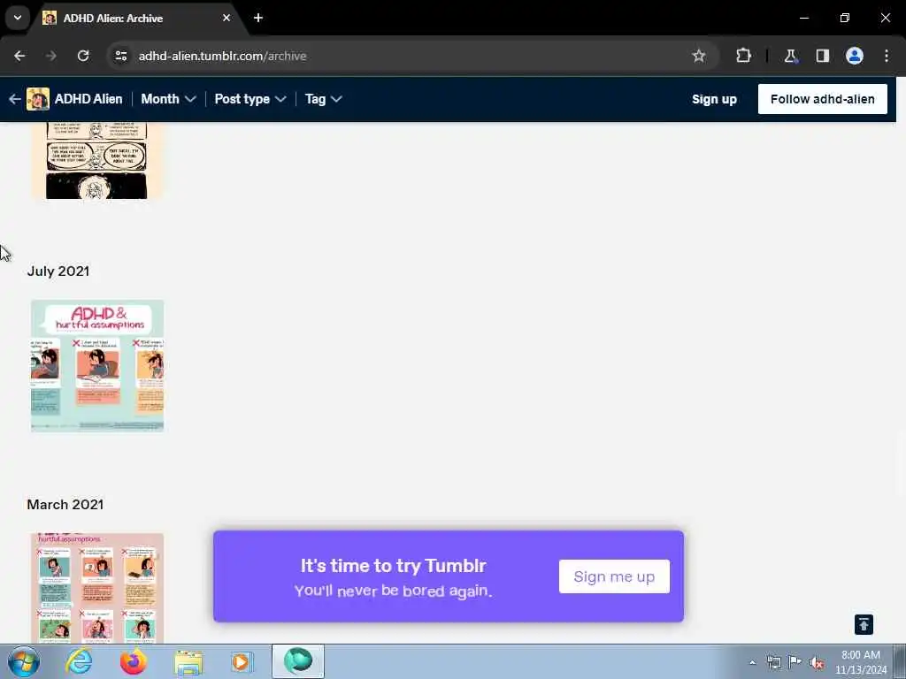Click the July 2021 heading
This screenshot has height=679, width=906.
[x=58, y=271]
